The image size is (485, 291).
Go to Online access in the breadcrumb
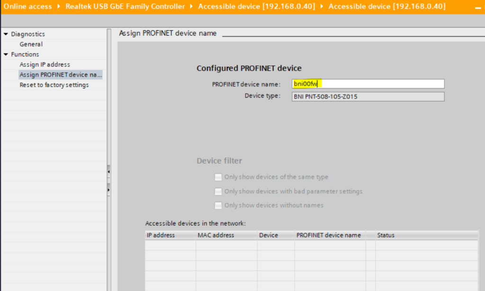[x=28, y=7]
